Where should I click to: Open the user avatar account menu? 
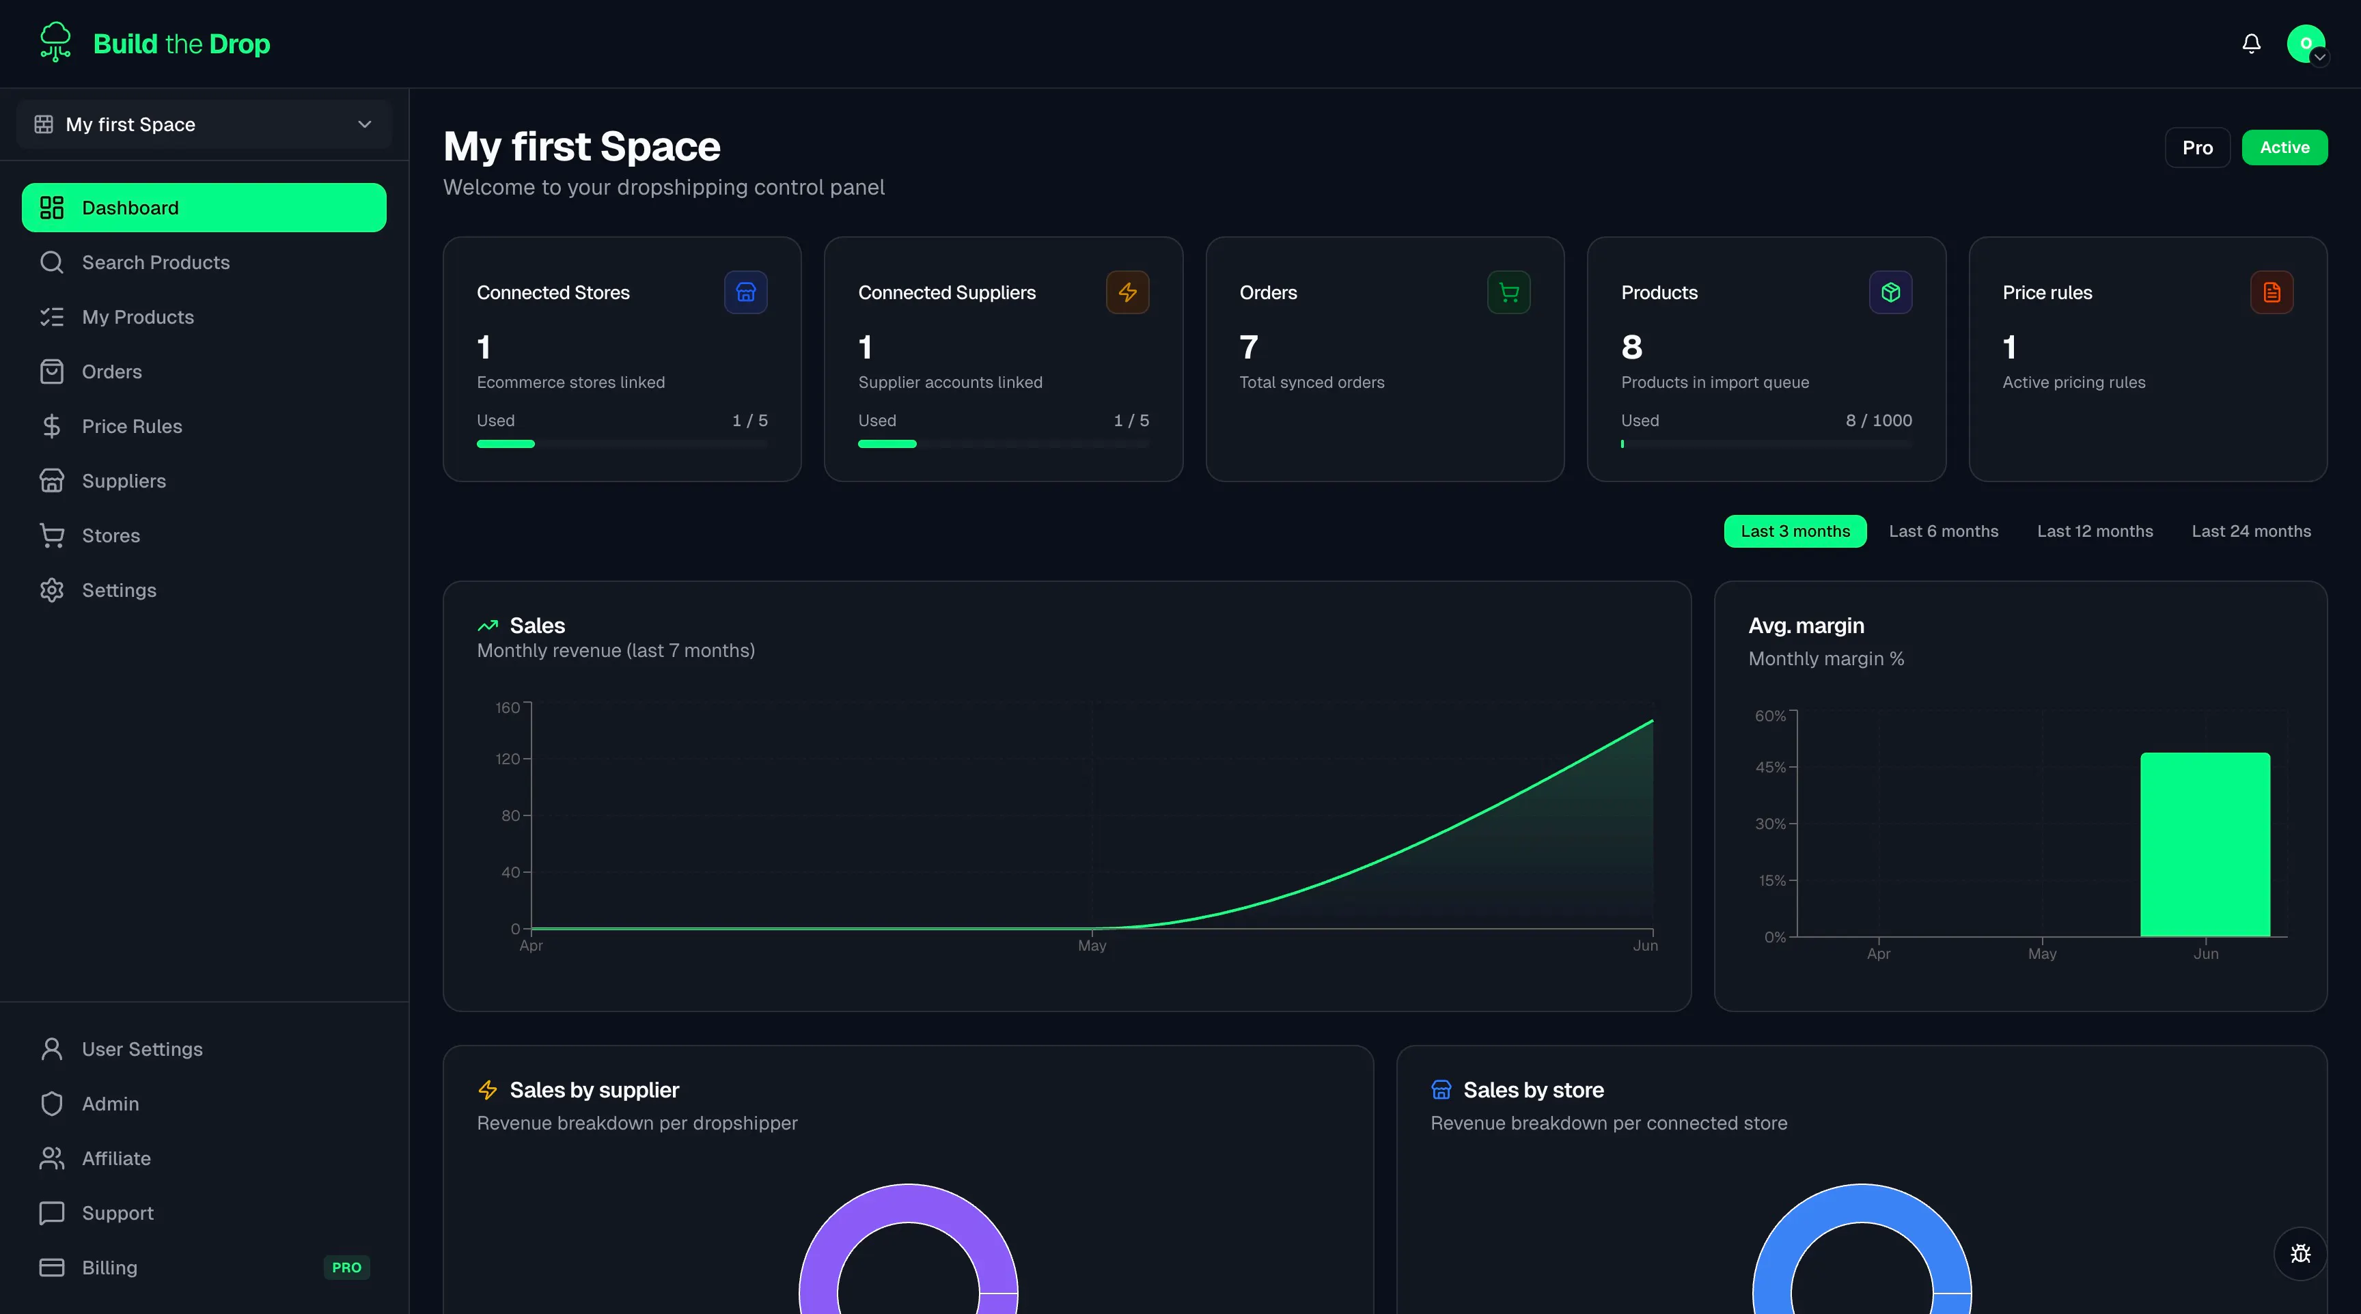pos(2306,43)
